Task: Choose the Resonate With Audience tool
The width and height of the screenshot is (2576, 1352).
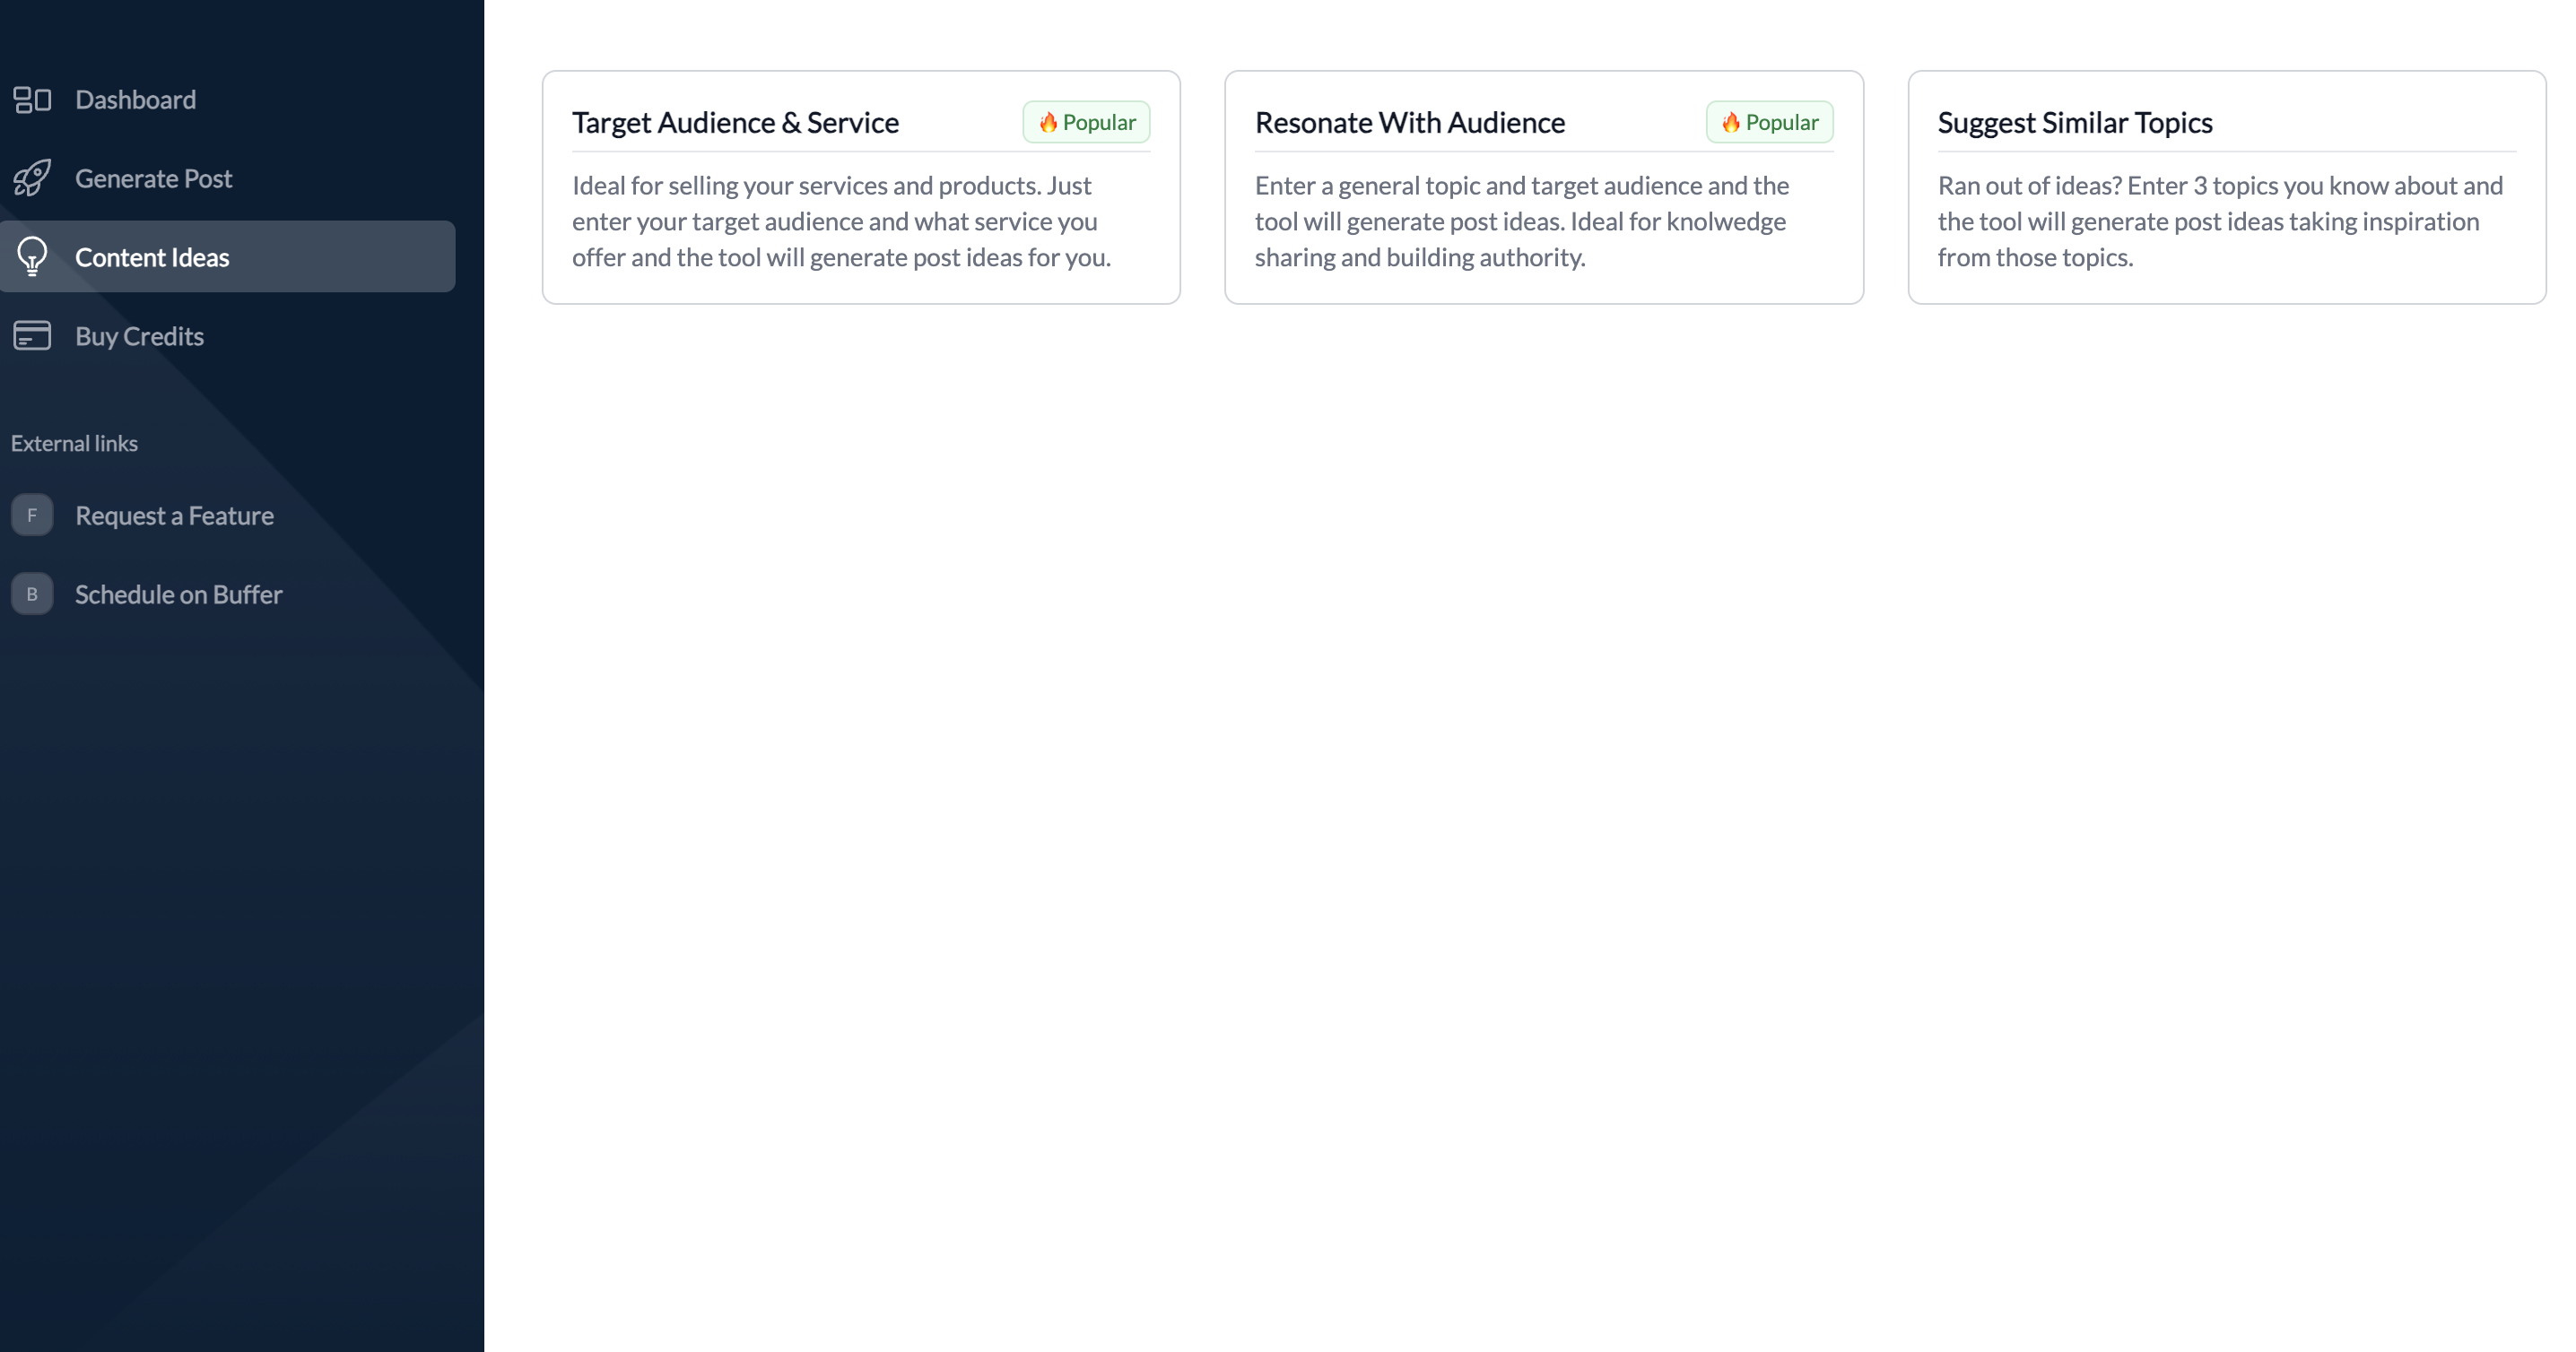Action: click(x=1409, y=123)
